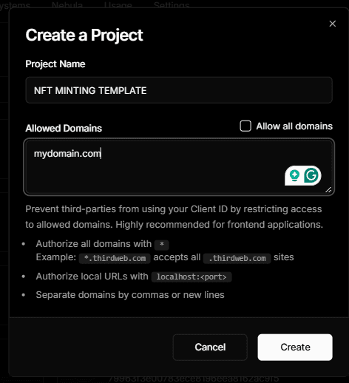The image size is (349, 383).
Task: Enable the Allow all domains checkbox
Action: pos(245,126)
